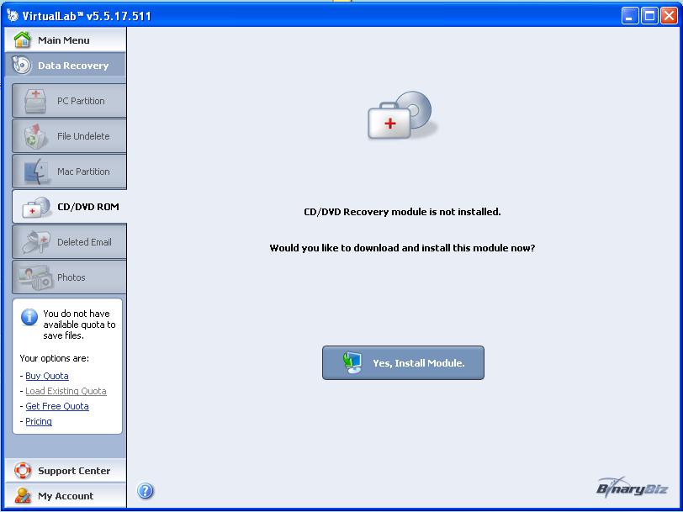This screenshot has width=683, height=512.
Task: Click the BinaryBiz logo
Action: 632,487
